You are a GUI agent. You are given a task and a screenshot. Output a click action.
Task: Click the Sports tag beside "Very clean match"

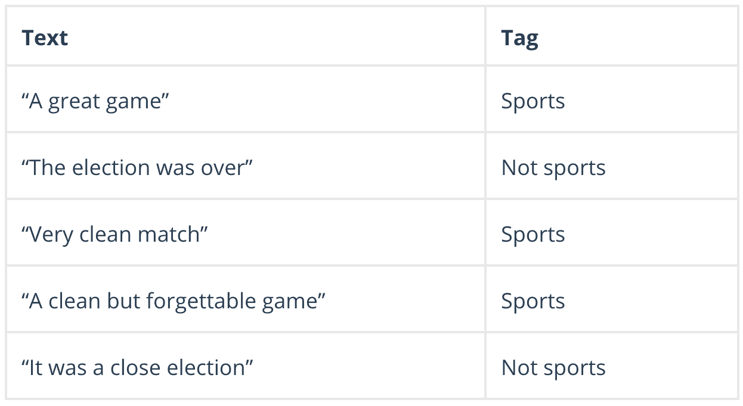pos(533,235)
